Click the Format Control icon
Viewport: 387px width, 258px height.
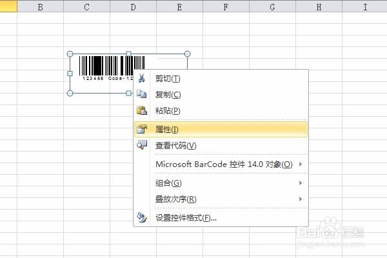point(142,217)
